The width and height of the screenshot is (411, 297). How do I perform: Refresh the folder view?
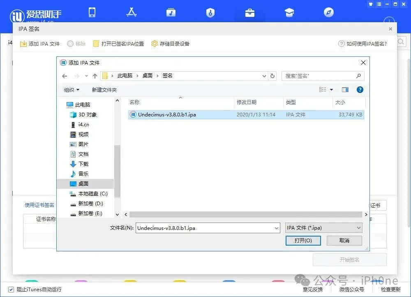click(272, 76)
